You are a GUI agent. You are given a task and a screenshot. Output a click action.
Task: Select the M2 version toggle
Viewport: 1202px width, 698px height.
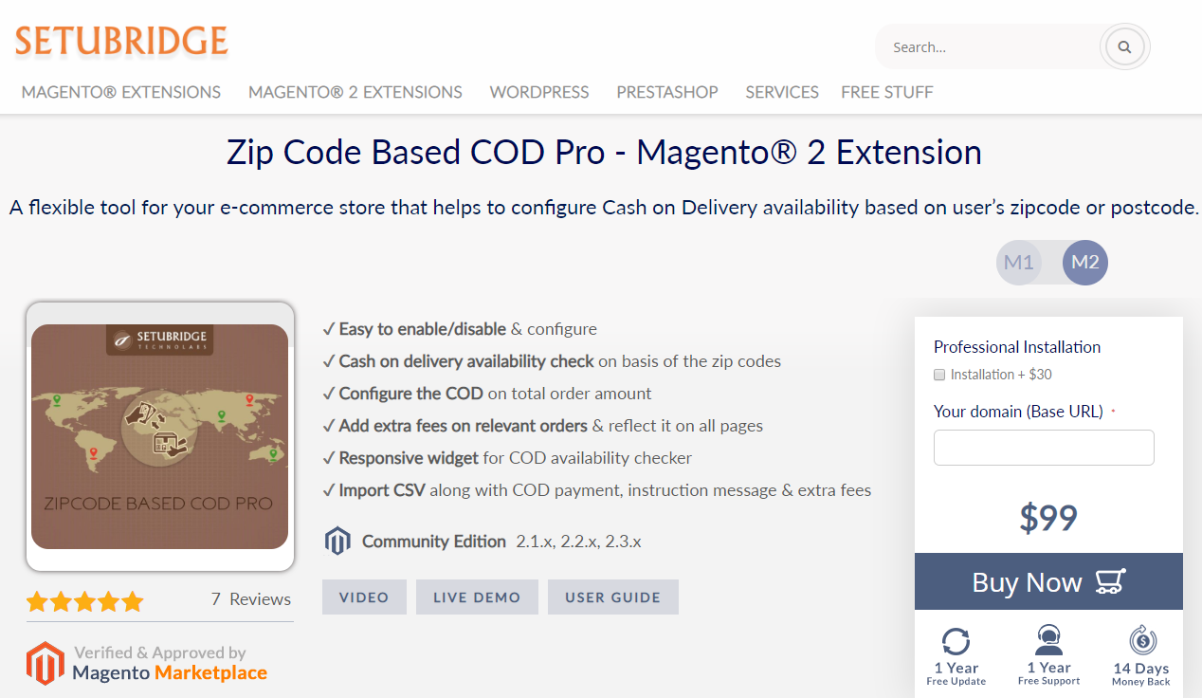[1084, 263]
